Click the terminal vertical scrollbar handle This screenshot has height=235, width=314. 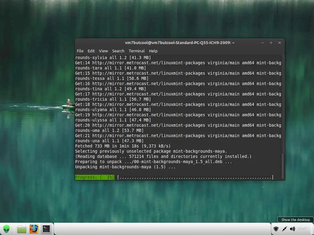point(283,166)
